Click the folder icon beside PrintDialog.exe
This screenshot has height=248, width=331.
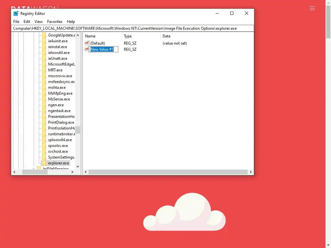click(44, 122)
